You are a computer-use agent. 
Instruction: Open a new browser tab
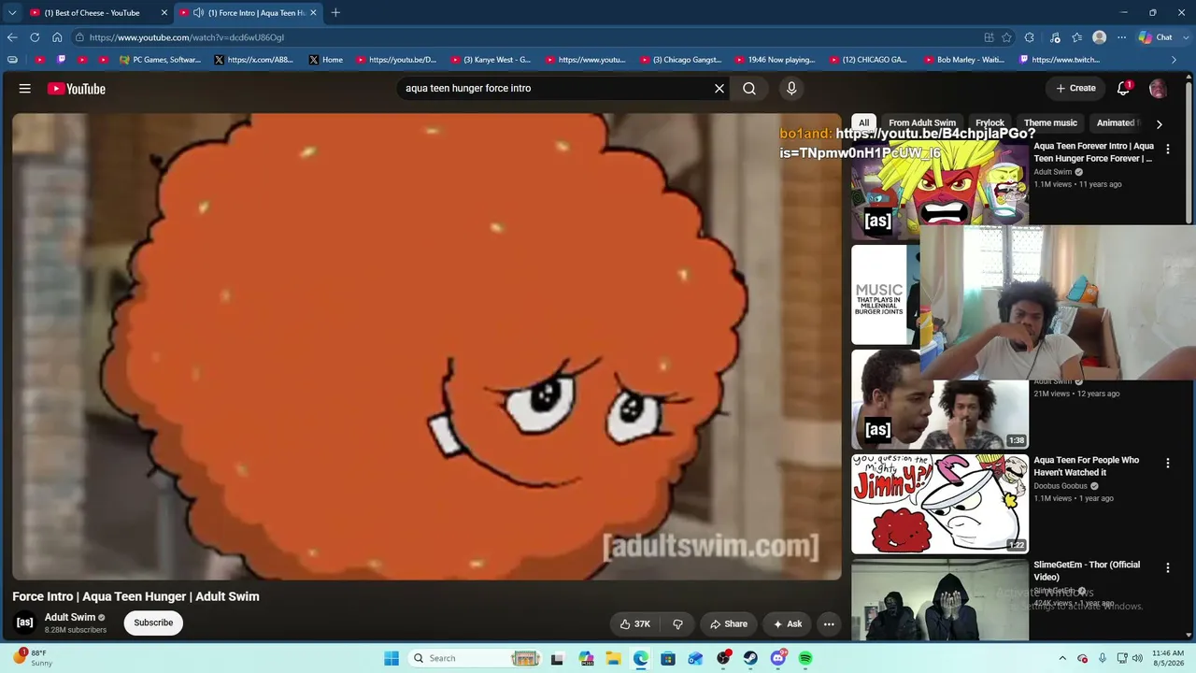pos(335,13)
